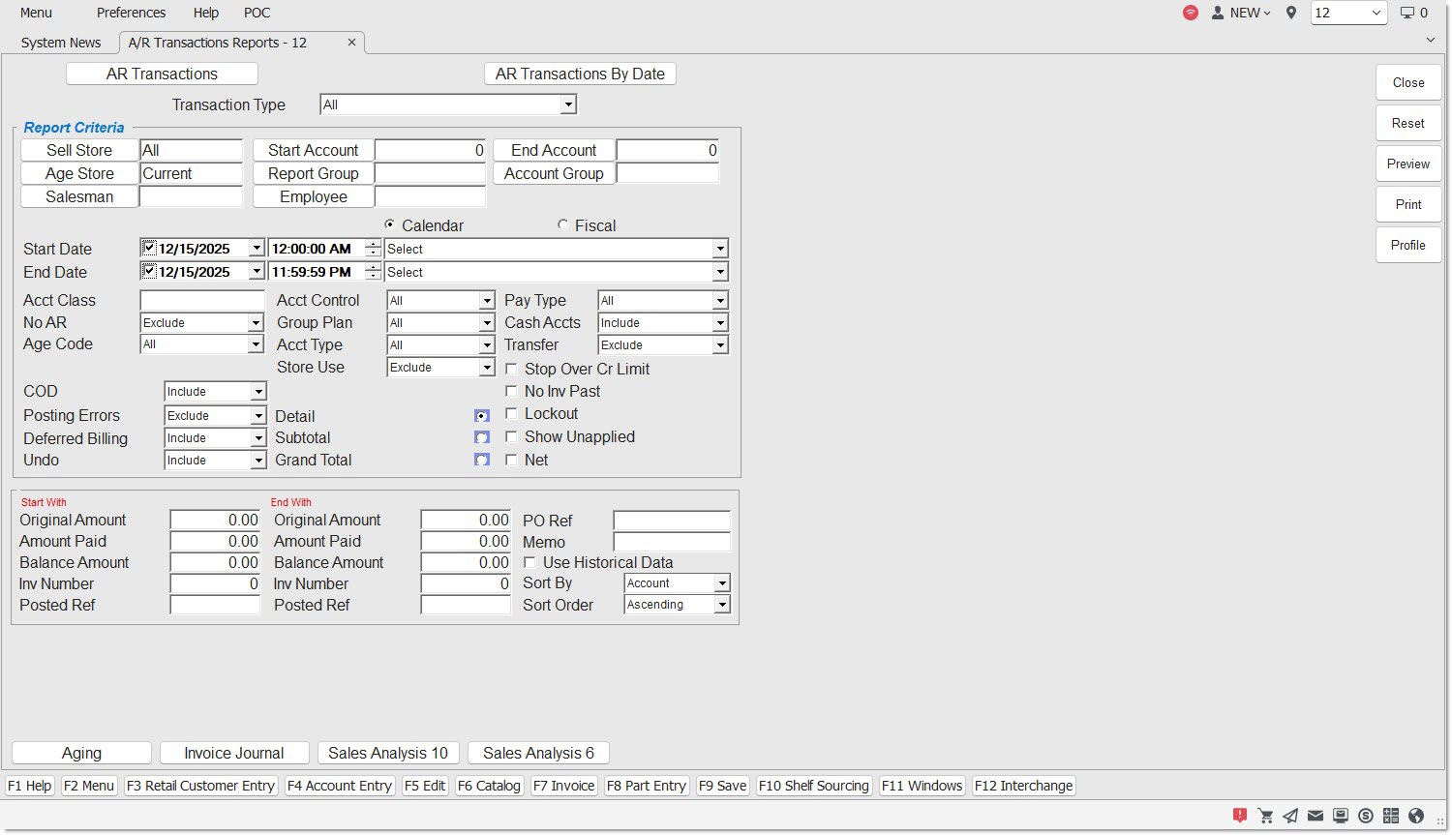Click the globe icon in status bar
1452x835 pixels.
(1416, 816)
